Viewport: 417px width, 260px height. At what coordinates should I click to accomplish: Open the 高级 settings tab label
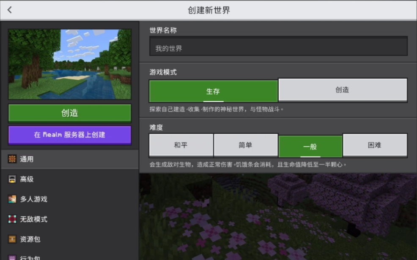point(27,179)
